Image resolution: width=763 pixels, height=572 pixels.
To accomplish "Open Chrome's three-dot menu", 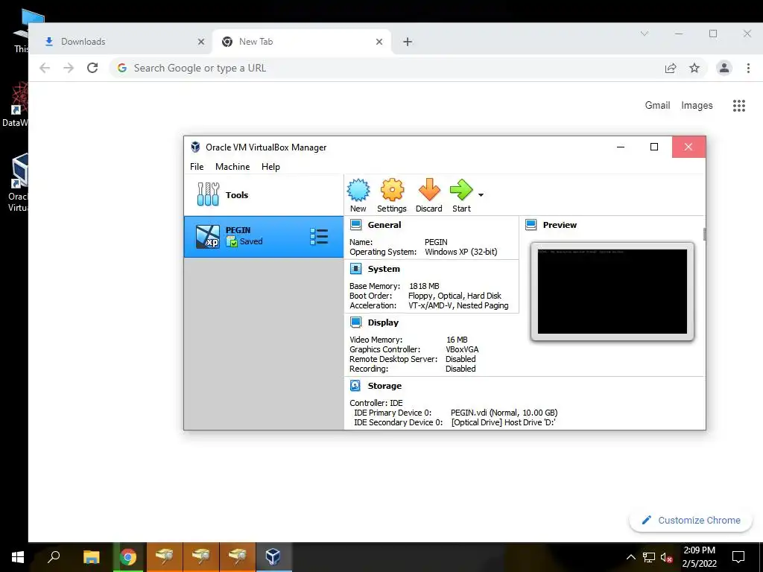I will (748, 68).
